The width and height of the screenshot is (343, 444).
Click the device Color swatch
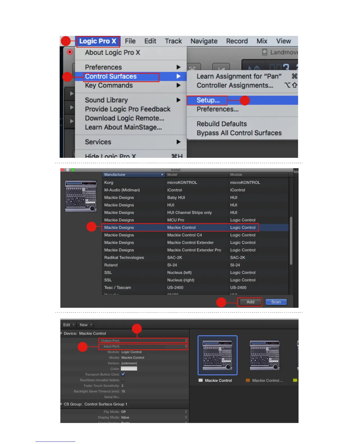[129, 369]
